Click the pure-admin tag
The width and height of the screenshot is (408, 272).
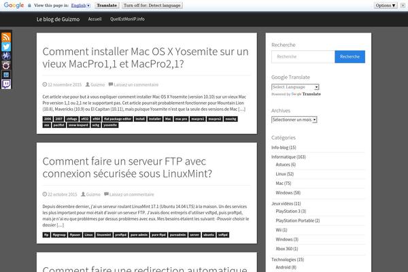click(x=139, y=235)
